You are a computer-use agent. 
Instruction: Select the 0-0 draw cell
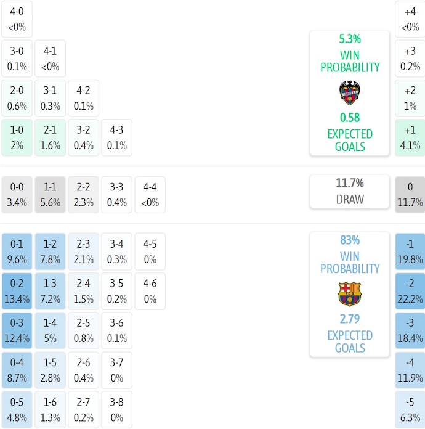[17, 194]
